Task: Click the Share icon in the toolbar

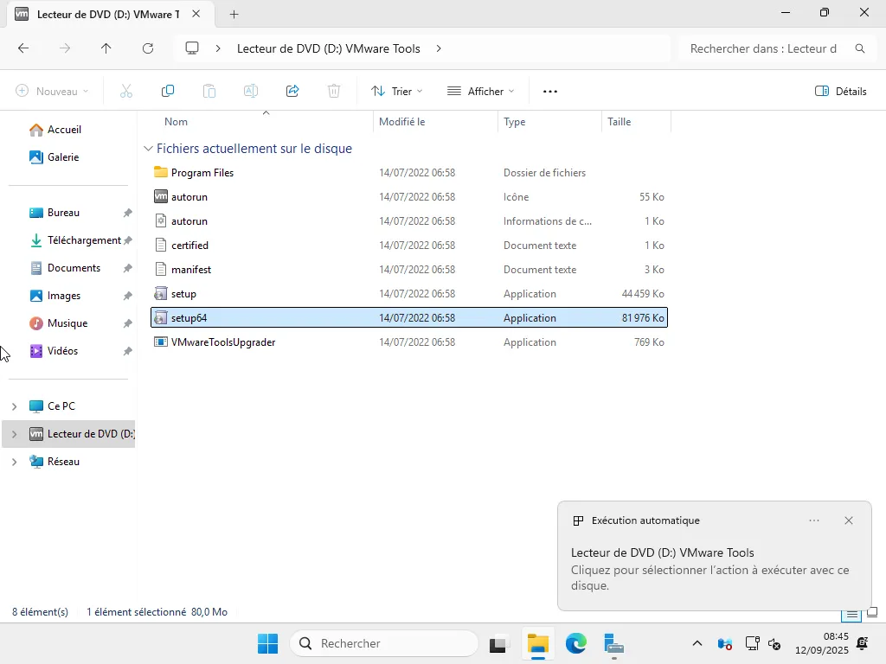Action: coord(292,91)
